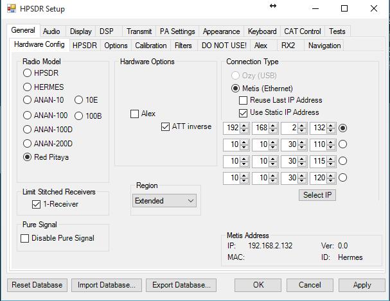The height and width of the screenshot is (301, 390).
Task: Click Import Database... button
Action: [107, 285]
